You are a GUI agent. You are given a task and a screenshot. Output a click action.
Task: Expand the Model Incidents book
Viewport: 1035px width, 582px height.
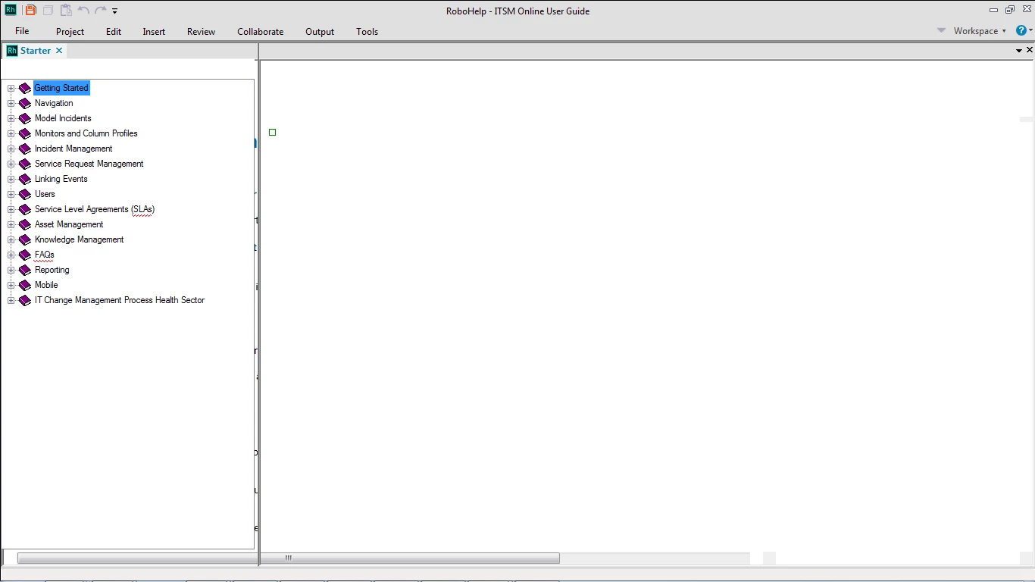[x=11, y=118]
